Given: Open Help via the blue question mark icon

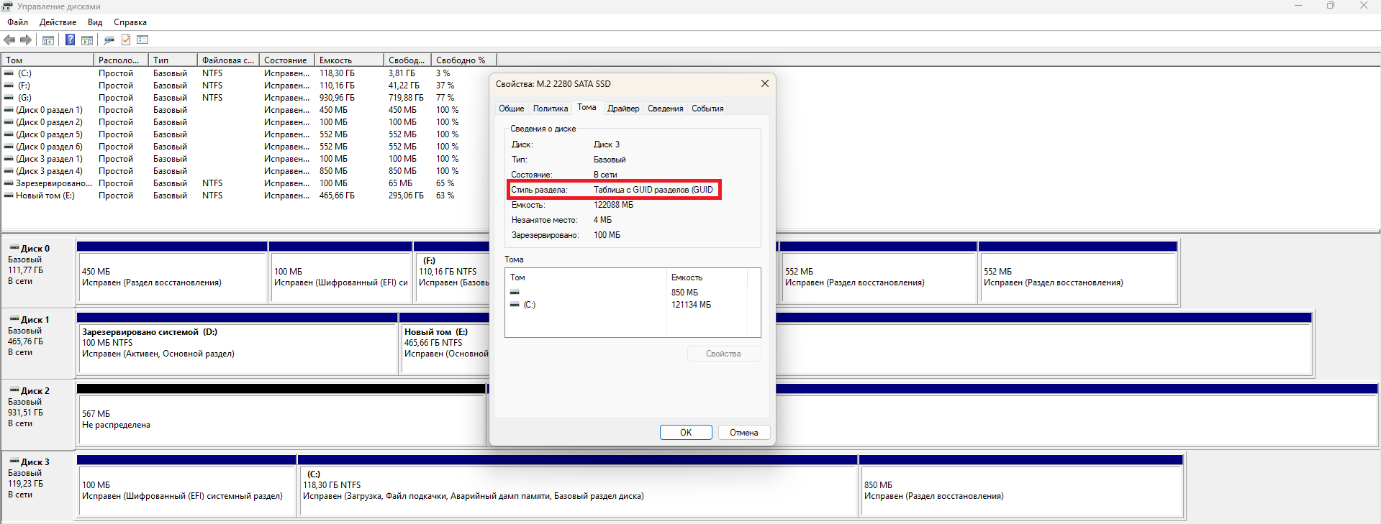Looking at the screenshot, I should (70, 40).
